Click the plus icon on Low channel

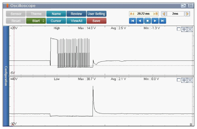click(184, 80)
